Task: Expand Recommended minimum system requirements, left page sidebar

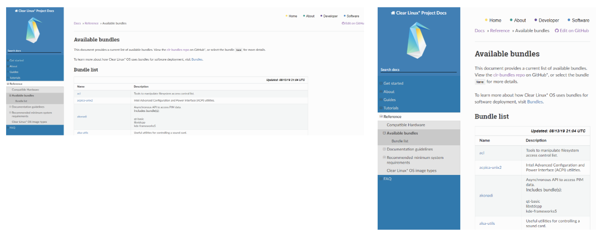Action: tap(10, 112)
